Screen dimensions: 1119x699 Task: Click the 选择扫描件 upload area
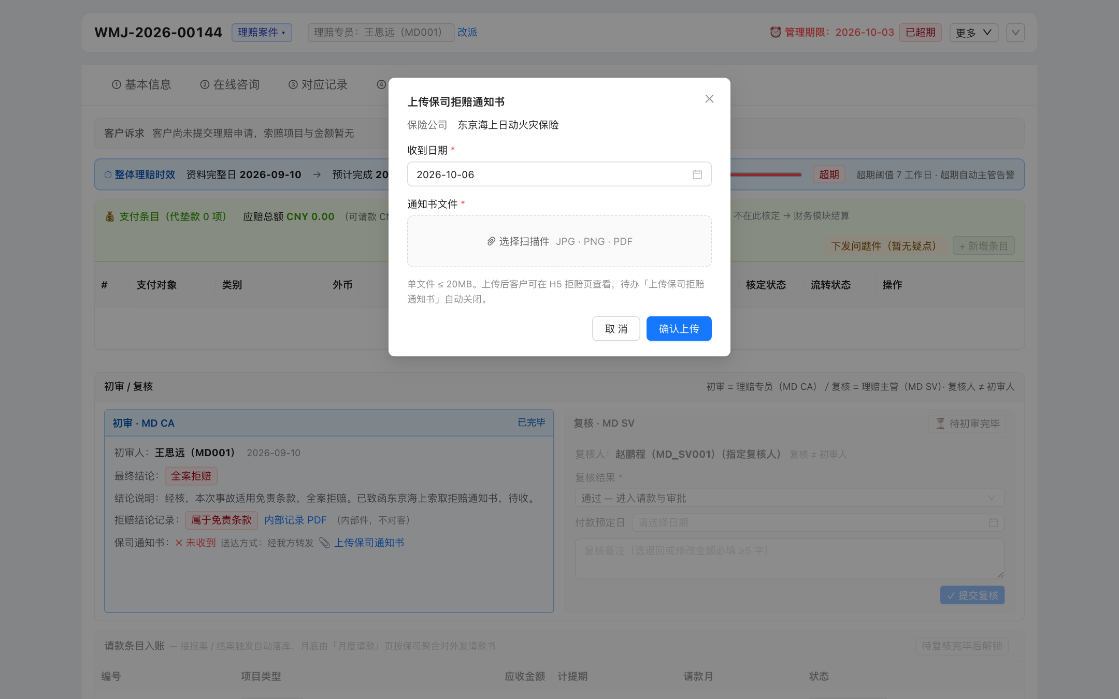pos(559,241)
